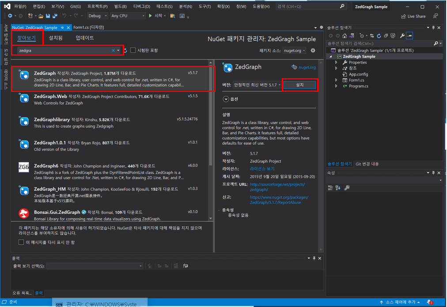
Task: Click the Collapse All icon in Solution Explorer
Action: [386, 36]
